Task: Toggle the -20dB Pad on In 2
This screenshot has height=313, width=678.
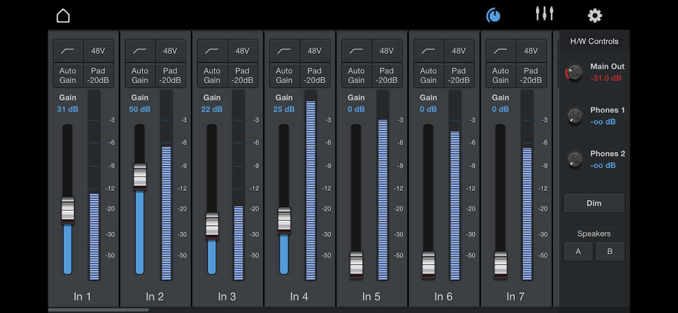Action: [171, 75]
